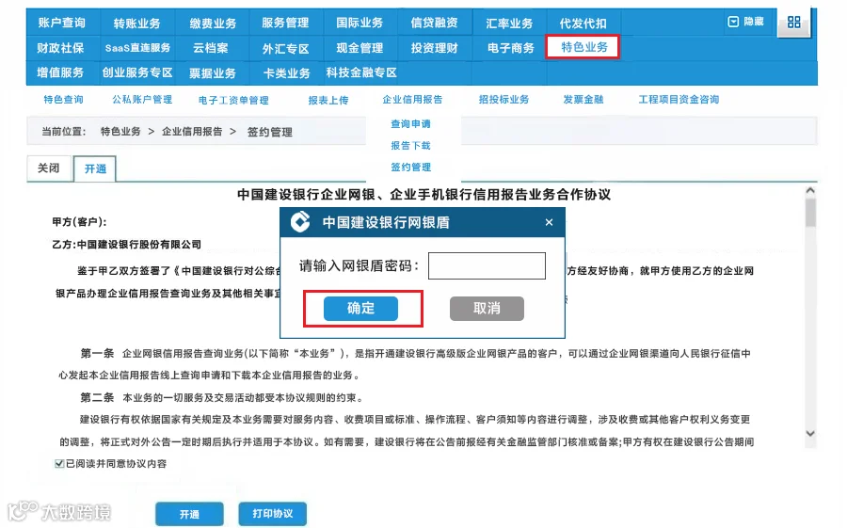Click 特色业务 in the breadcrumb
This screenshot has width=847, height=528.
tap(120, 132)
